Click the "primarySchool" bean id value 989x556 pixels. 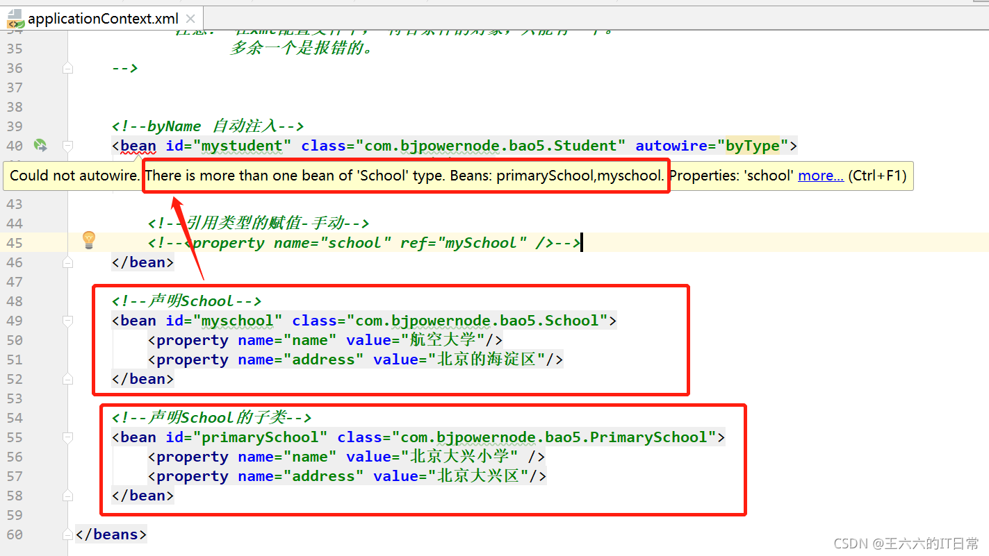261,437
